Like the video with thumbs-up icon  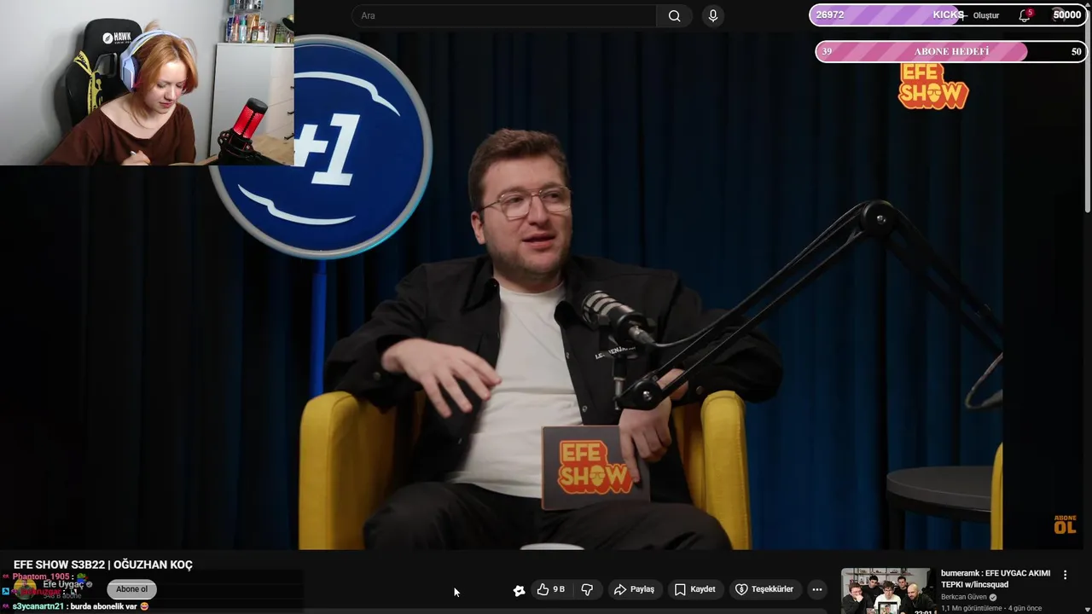pyautogui.click(x=550, y=589)
